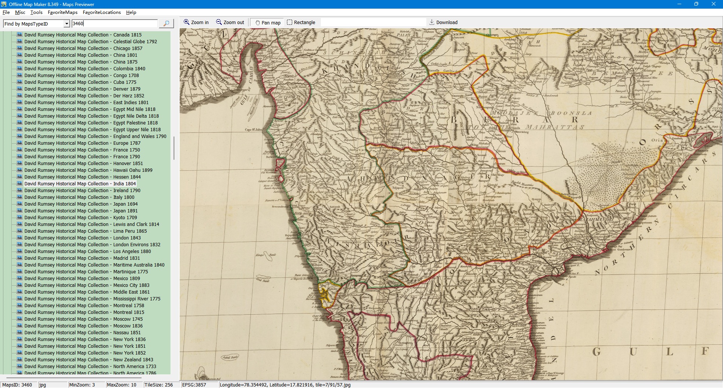Open the Help menu
723x388 pixels.
pos(131,12)
